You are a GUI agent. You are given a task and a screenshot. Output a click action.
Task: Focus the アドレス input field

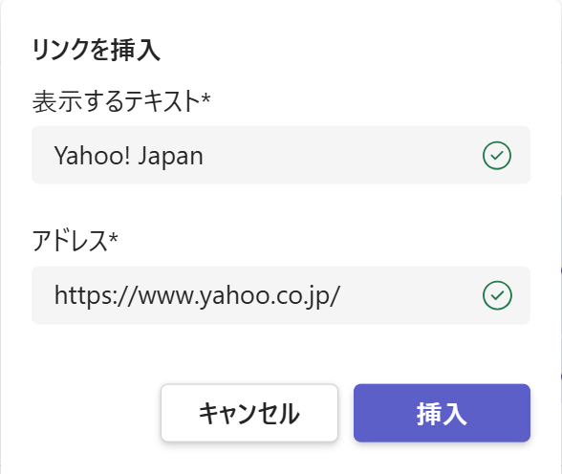[x=281, y=295]
